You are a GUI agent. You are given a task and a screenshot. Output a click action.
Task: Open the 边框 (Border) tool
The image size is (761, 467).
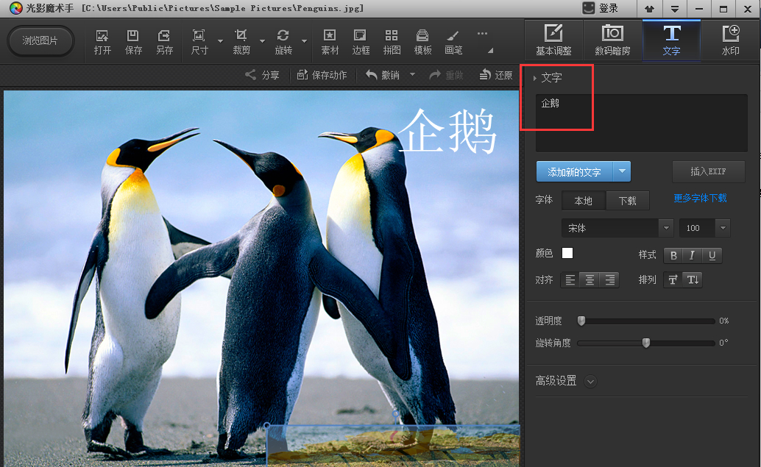pos(361,41)
